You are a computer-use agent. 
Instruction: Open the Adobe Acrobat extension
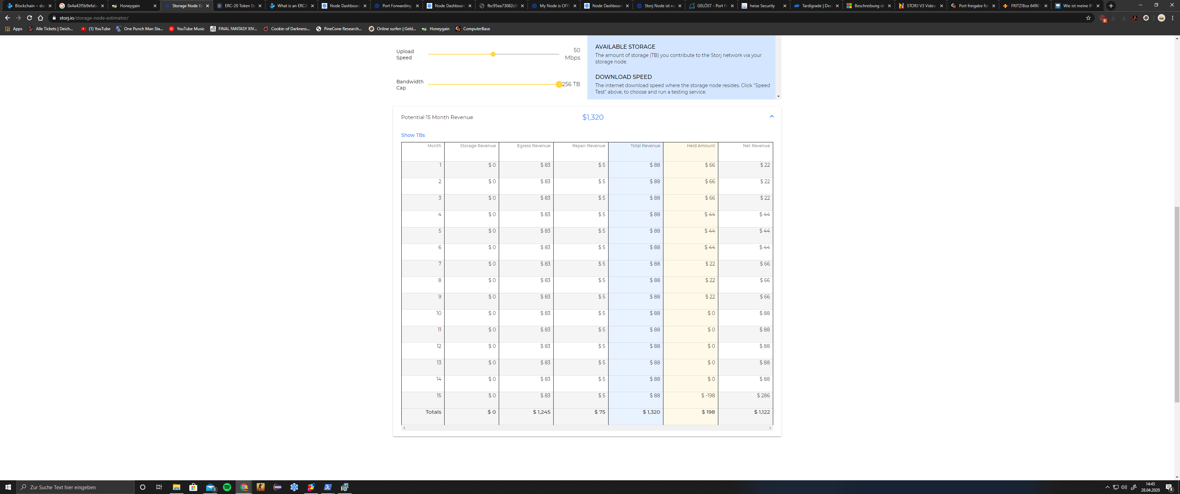pos(1135,18)
